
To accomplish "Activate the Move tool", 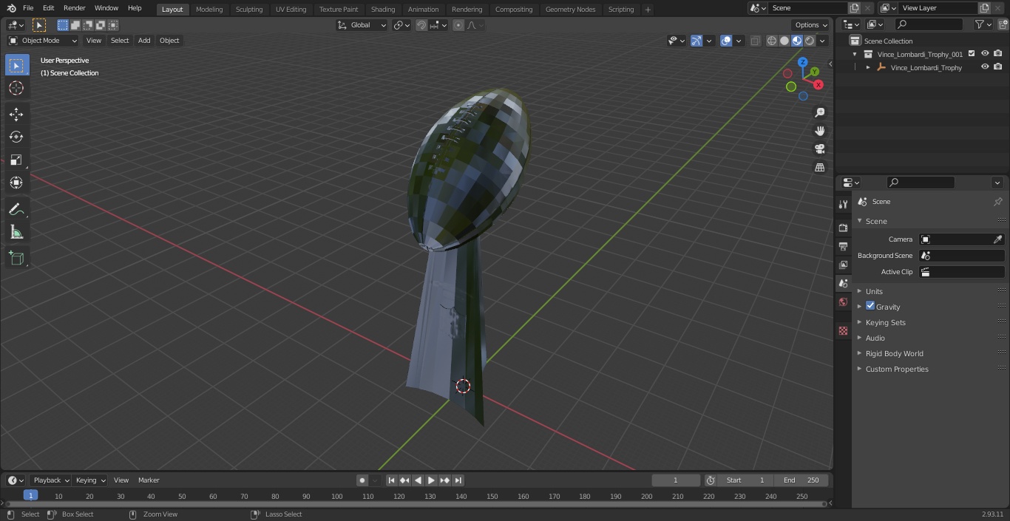I will [16, 114].
